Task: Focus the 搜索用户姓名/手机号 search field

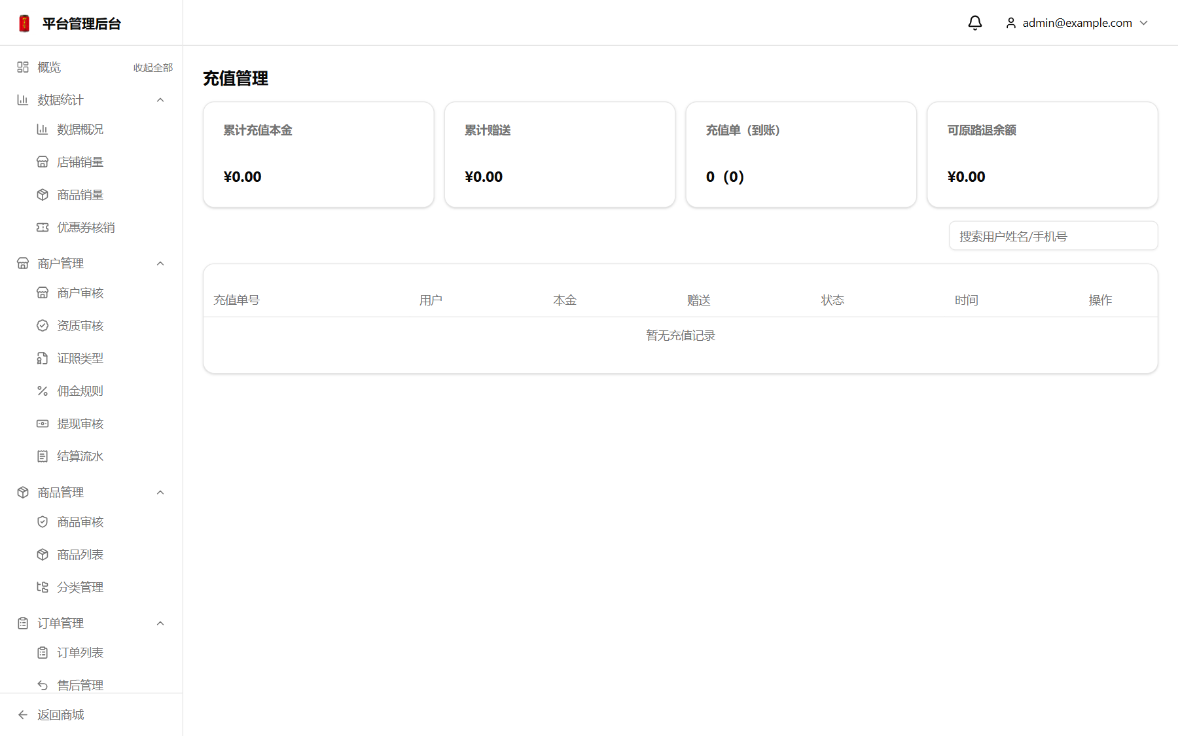Action: (1054, 236)
